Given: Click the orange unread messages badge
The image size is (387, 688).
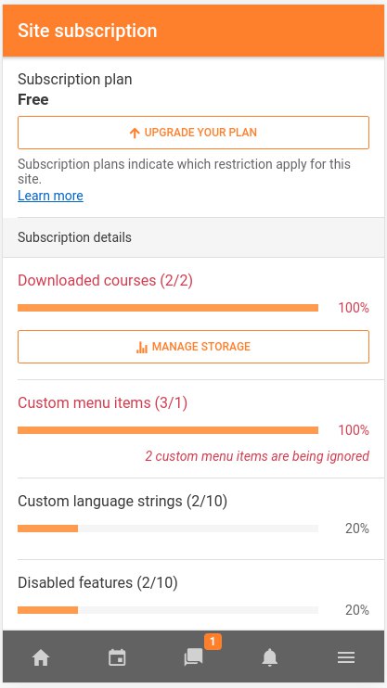Looking at the screenshot, I should pyautogui.click(x=213, y=642).
